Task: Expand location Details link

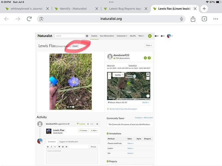Action: point(146,103)
